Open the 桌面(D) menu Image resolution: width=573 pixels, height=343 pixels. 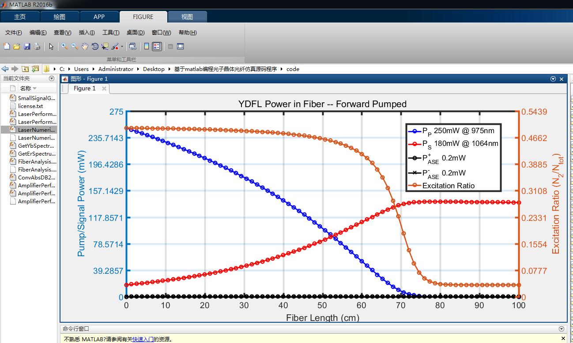click(x=136, y=33)
